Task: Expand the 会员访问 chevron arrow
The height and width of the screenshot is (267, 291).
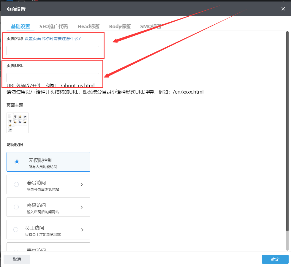Action: point(82,184)
